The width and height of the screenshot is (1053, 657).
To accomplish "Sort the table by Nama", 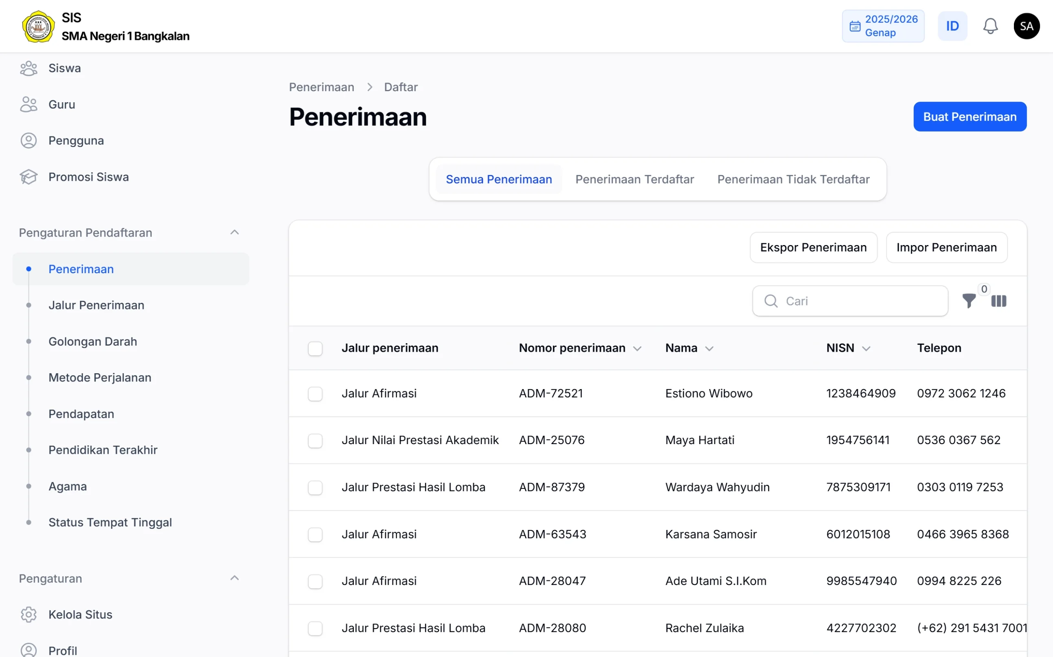I will [710, 348].
